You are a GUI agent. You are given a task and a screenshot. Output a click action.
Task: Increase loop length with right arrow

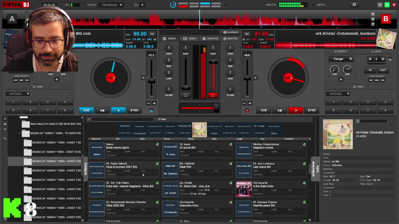point(383,59)
